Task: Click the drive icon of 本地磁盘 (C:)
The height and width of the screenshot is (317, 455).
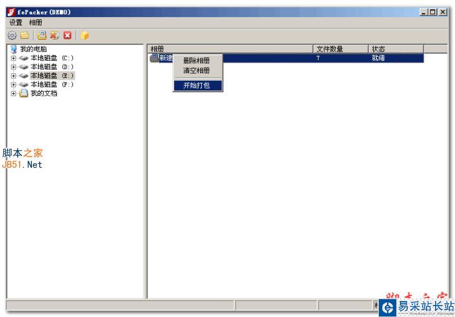Action: click(23, 59)
